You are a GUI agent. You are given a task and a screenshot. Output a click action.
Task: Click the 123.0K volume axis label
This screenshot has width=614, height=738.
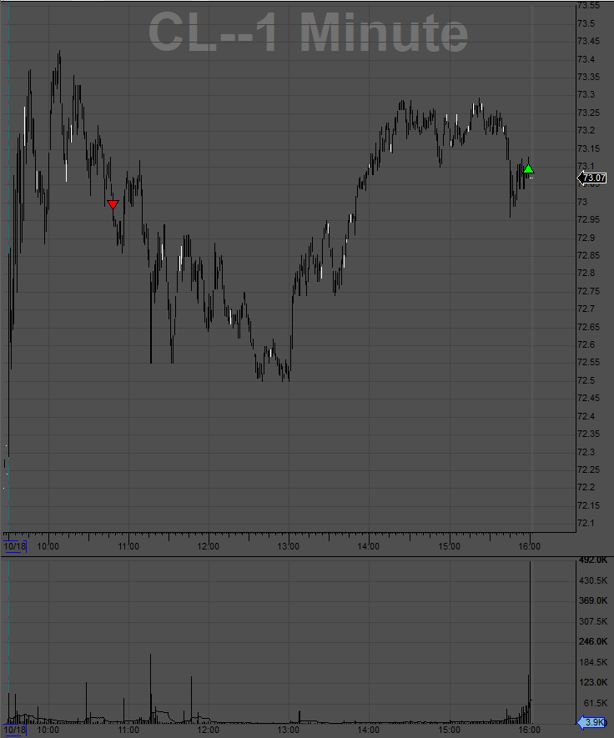pos(593,682)
